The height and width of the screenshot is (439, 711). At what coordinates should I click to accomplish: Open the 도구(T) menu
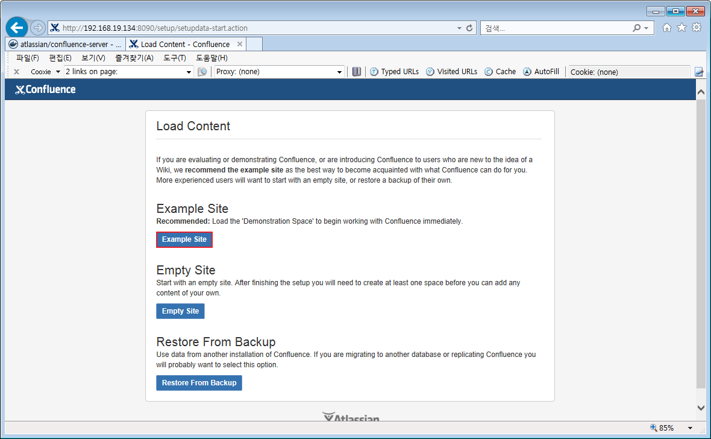coord(175,58)
